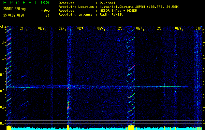Click the 1821 time marker

pos(22,28)
